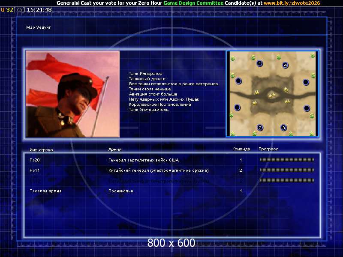Click the desert minimap preview
The image size is (343, 257).
tap(272, 94)
